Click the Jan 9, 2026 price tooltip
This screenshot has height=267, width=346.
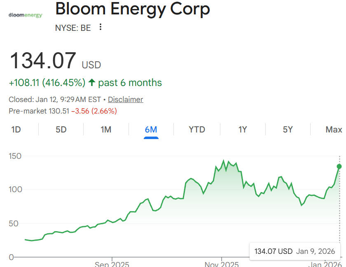[x=295, y=251]
